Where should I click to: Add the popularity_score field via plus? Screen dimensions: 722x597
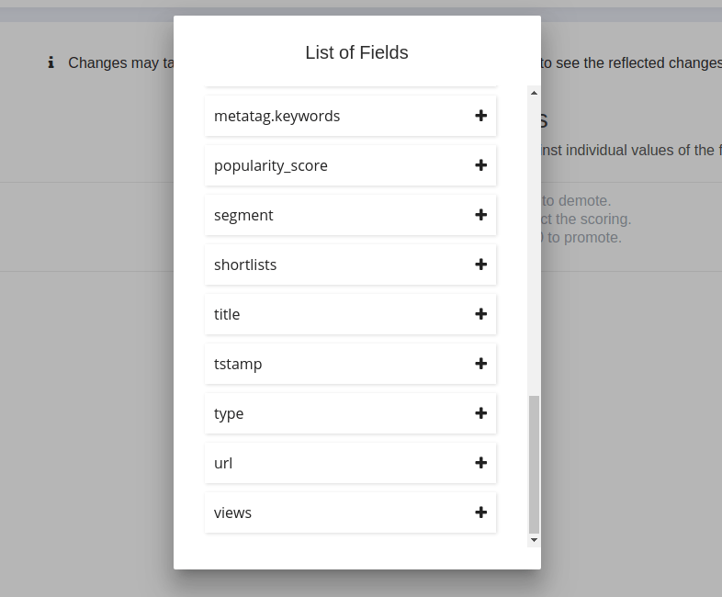click(x=480, y=165)
